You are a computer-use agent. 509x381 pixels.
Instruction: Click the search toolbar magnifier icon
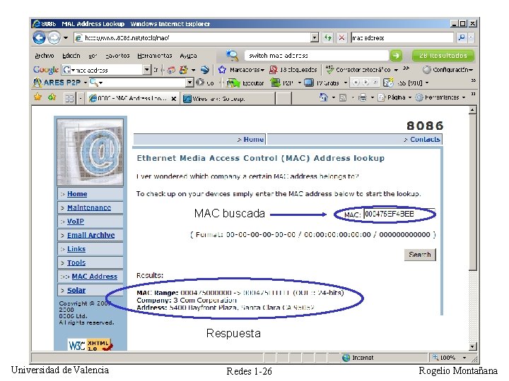(x=232, y=56)
